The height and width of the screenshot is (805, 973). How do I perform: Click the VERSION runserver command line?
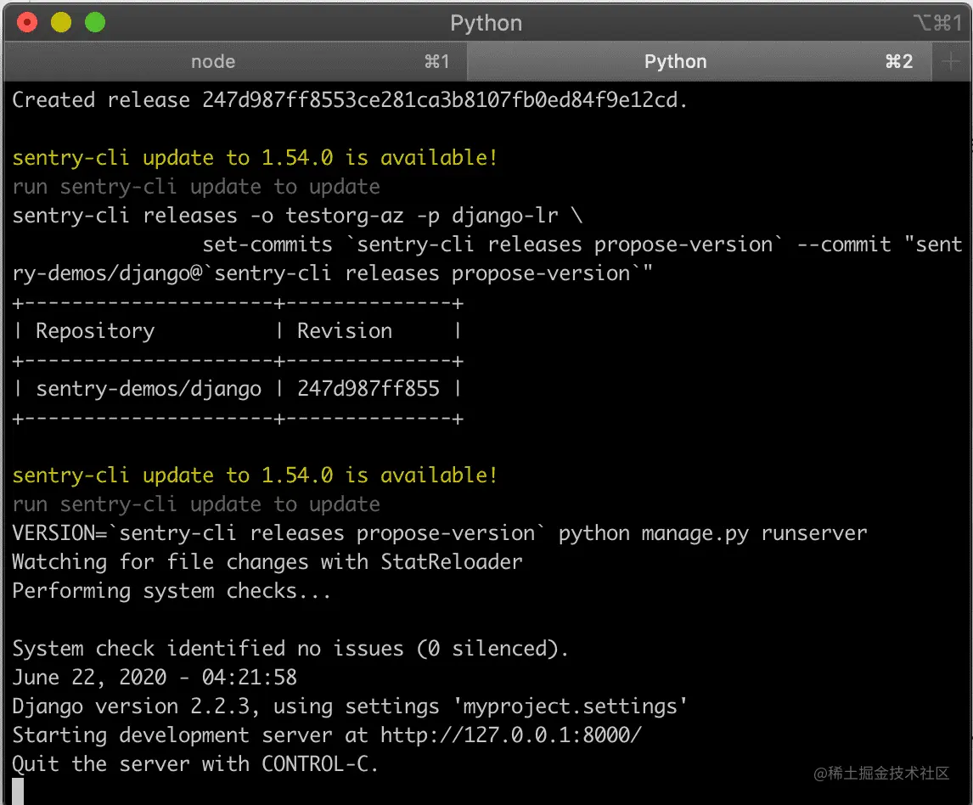point(439,532)
